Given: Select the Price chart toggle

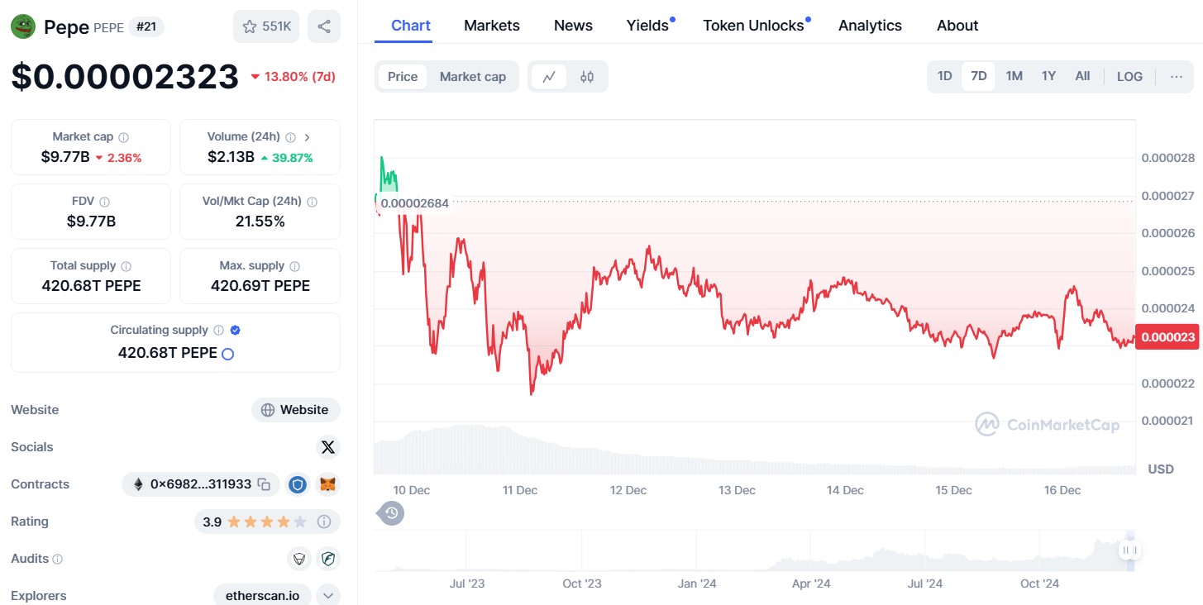Looking at the screenshot, I should coord(403,77).
